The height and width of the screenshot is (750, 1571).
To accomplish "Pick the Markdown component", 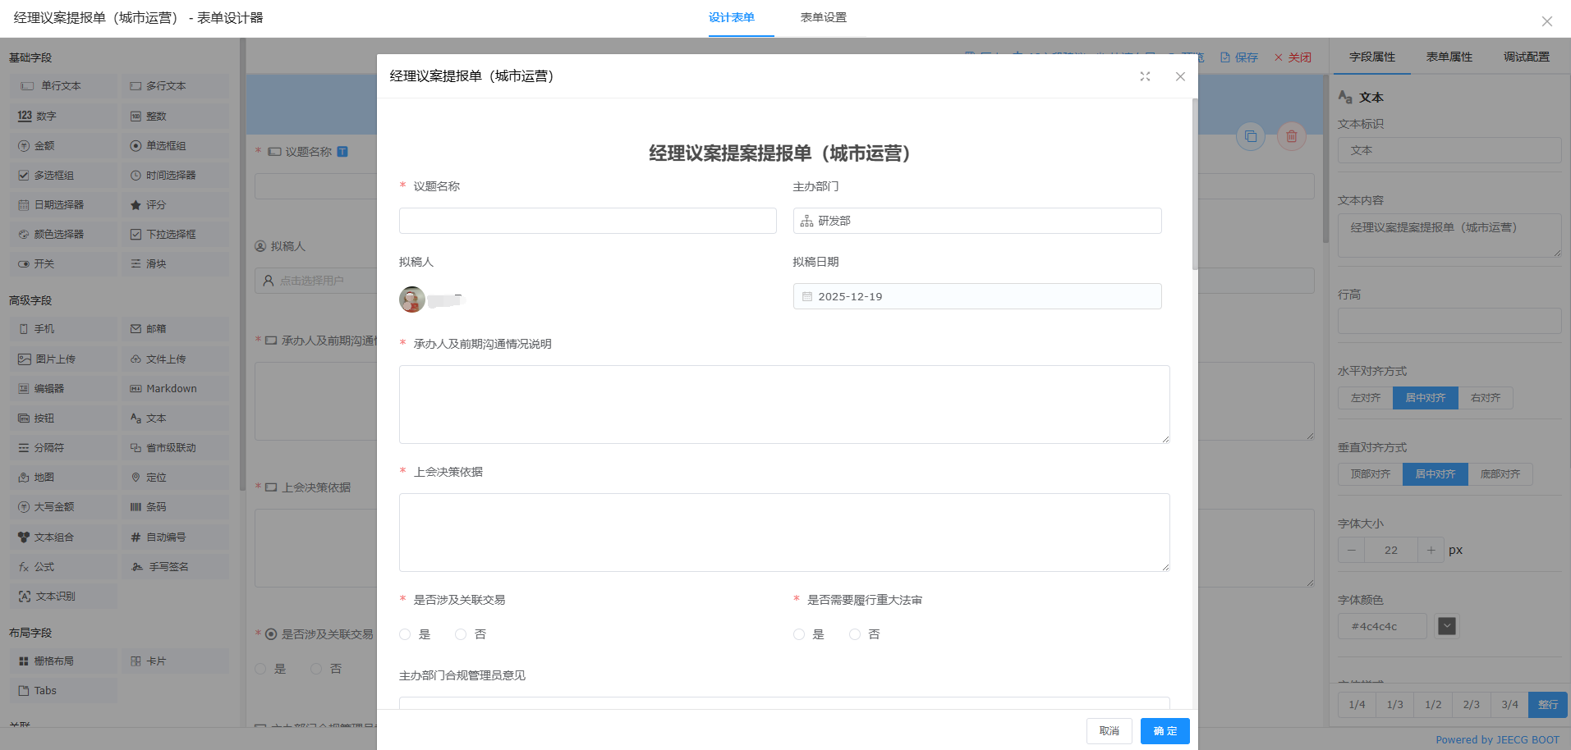I will [x=176, y=388].
